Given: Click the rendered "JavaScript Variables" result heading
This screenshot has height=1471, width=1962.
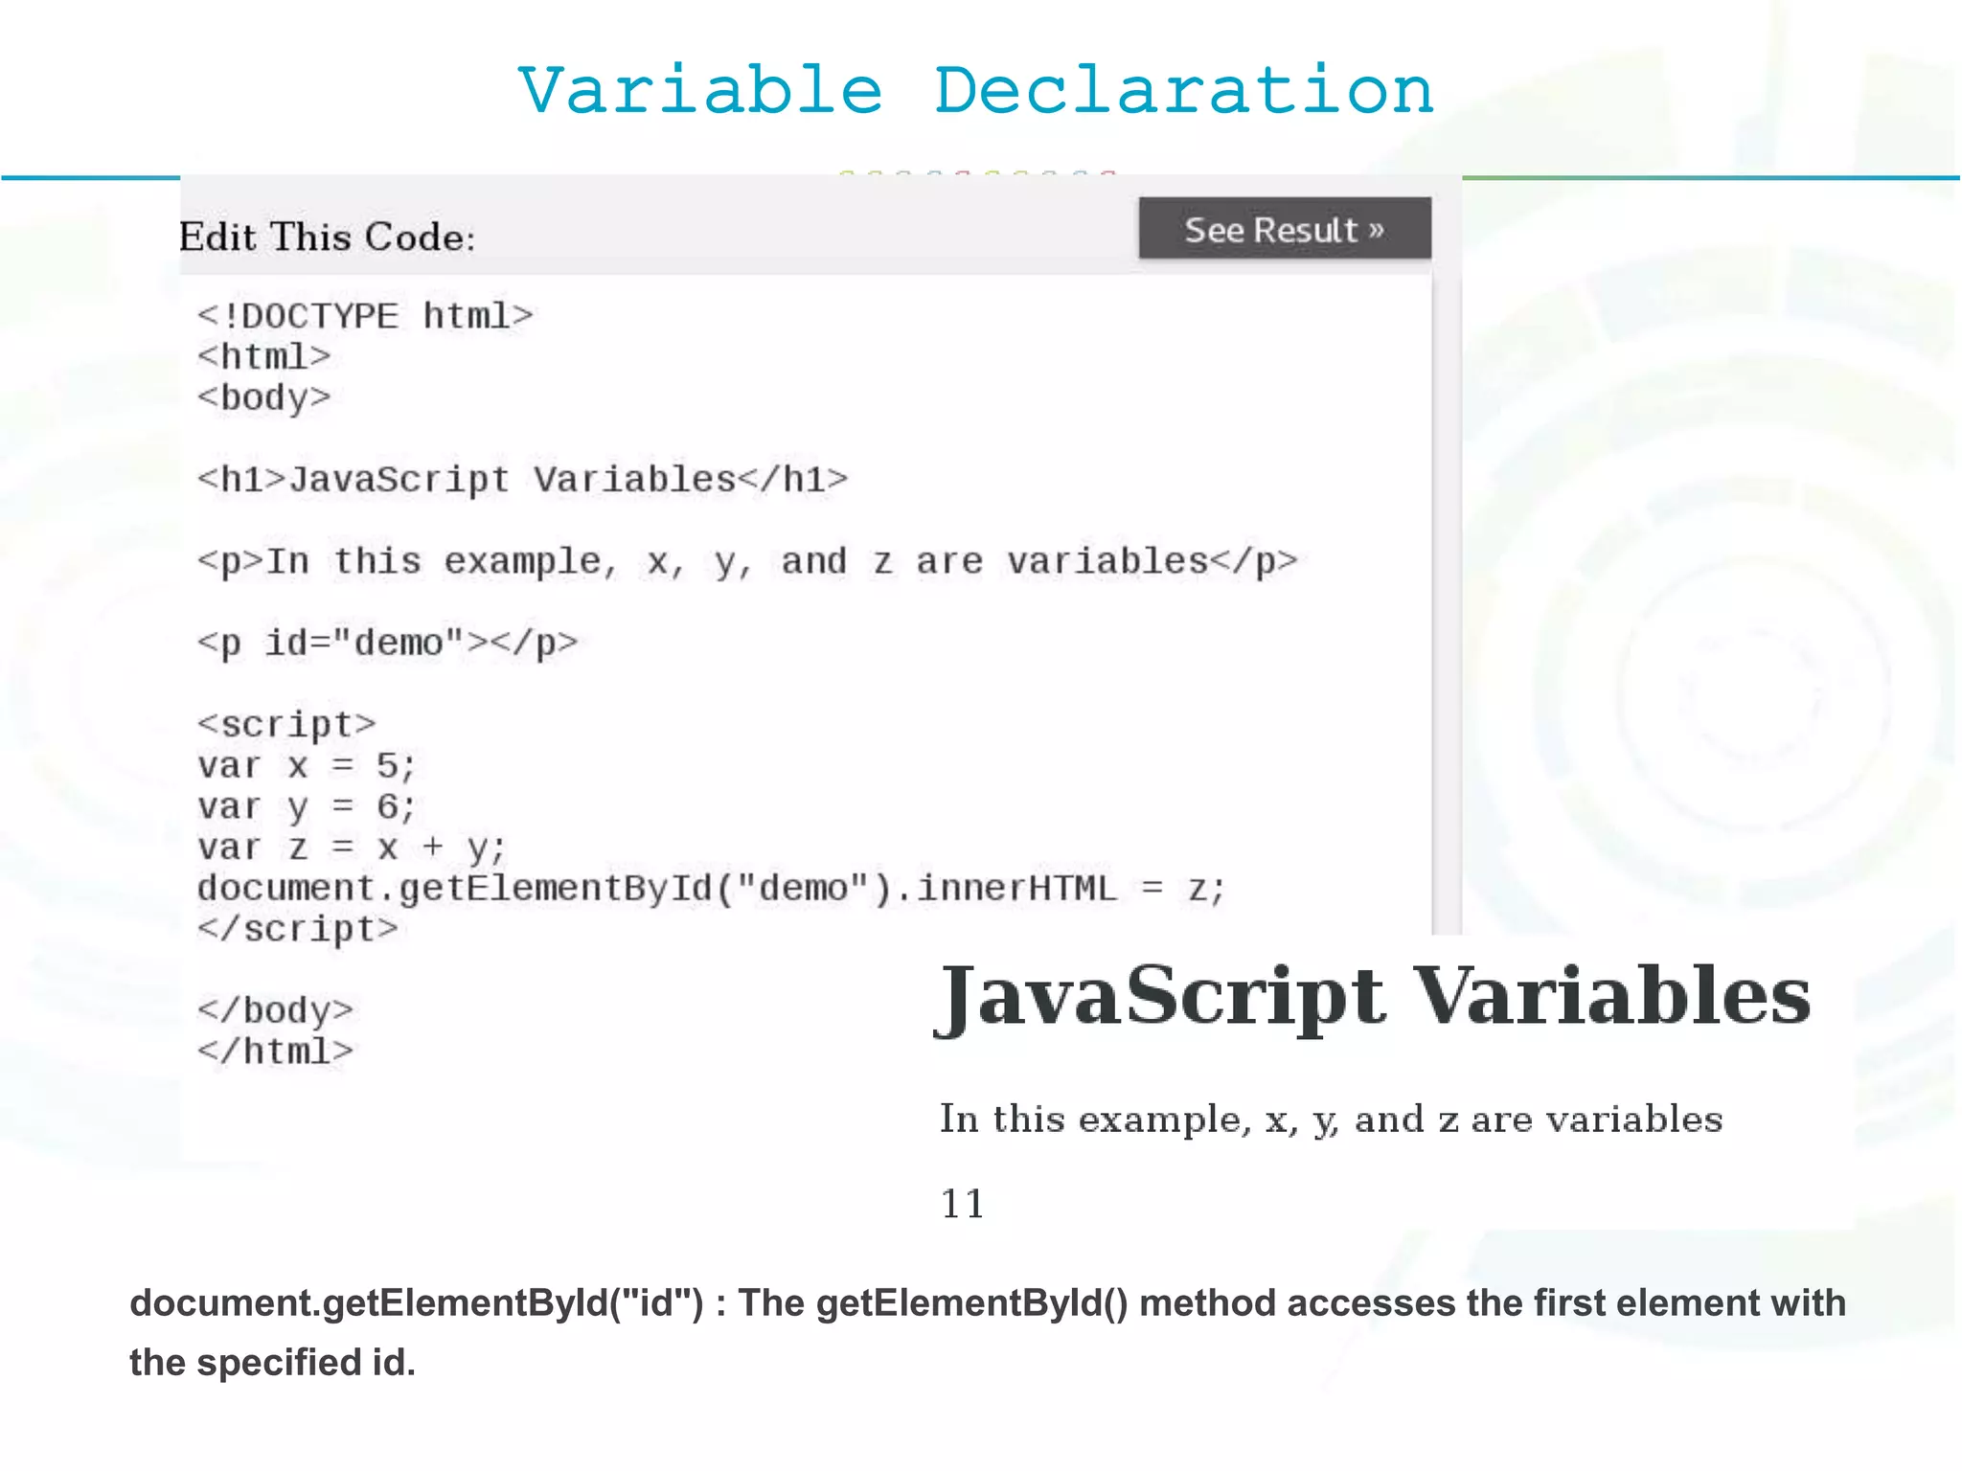Looking at the screenshot, I should [1372, 996].
